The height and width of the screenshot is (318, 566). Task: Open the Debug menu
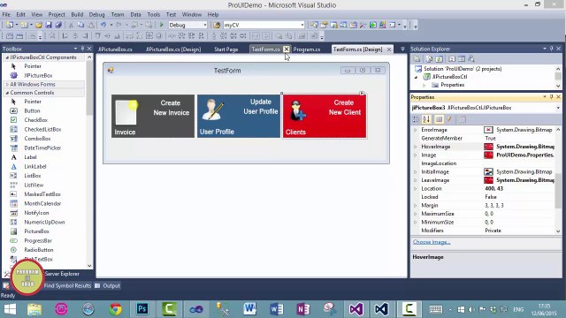click(x=96, y=14)
